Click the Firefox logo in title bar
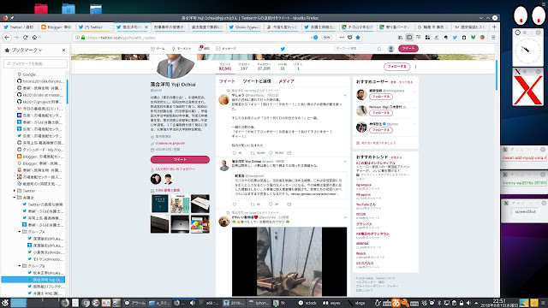 pos(5,17)
